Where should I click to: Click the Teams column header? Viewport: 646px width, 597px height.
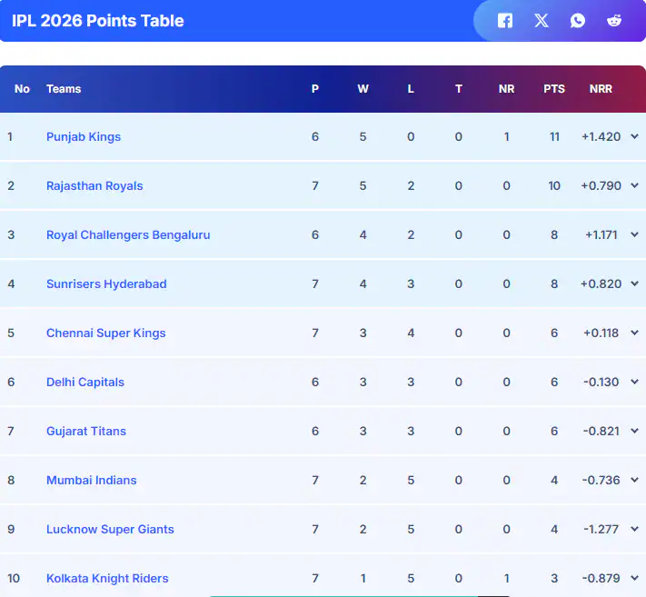(x=64, y=89)
